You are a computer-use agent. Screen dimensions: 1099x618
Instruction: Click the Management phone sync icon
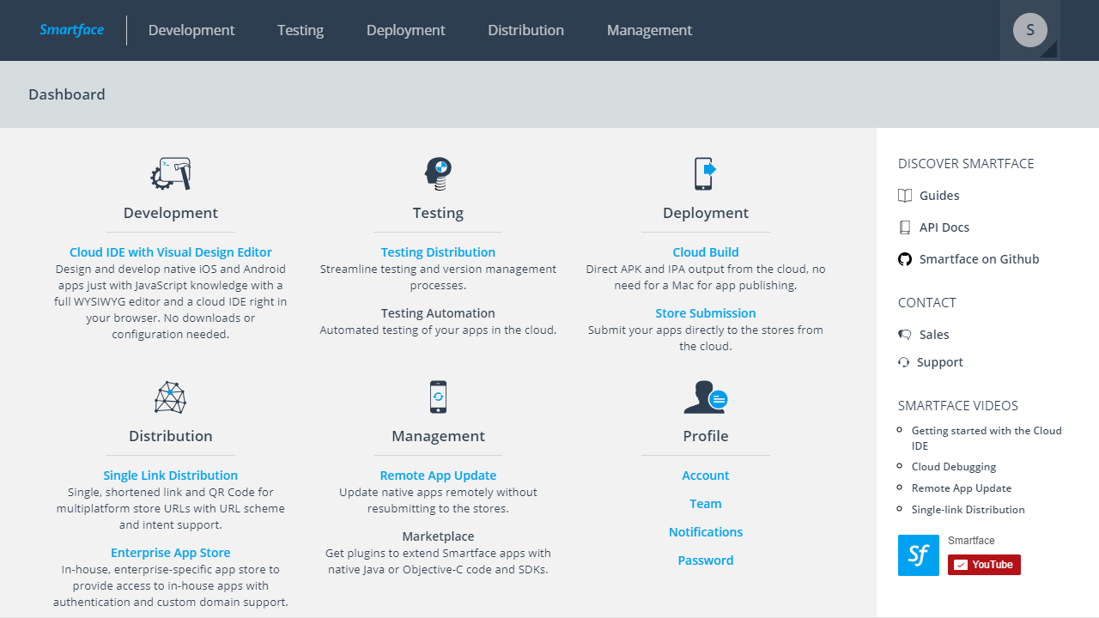coord(438,397)
